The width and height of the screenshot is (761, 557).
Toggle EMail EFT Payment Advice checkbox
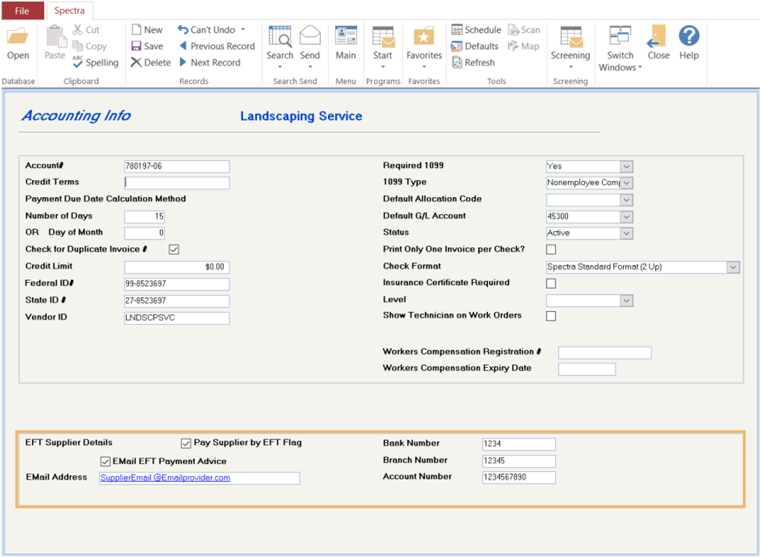105,461
